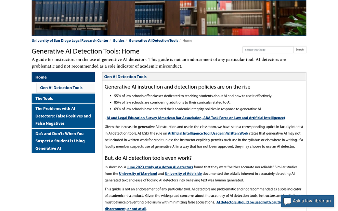
Task: Focus the Search this Guide field
Action: pos(268,50)
